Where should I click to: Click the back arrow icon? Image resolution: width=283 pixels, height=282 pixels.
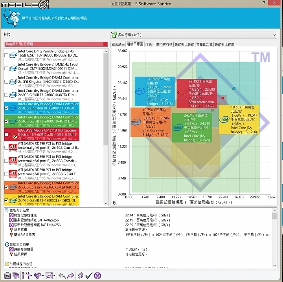point(62,276)
